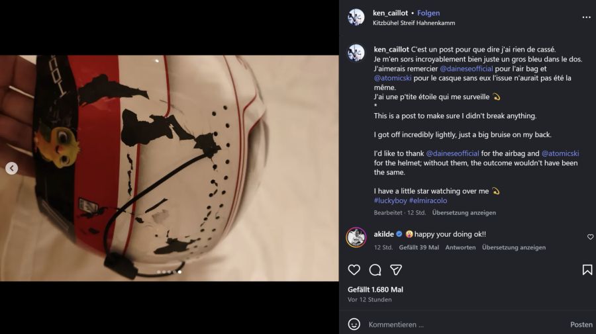Click into the Kommentieren input field
596x334 pixels.
point(464,324)
